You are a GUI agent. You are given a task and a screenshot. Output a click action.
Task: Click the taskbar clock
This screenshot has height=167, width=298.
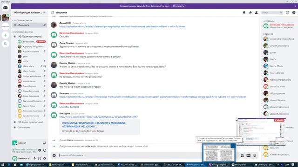coord(287,165)
